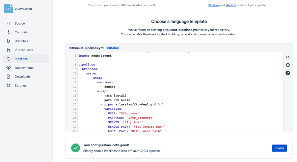Image resolution: width=297 pixels, height=162 pixels.
Task: Open repository Settings
Action: 26,86
